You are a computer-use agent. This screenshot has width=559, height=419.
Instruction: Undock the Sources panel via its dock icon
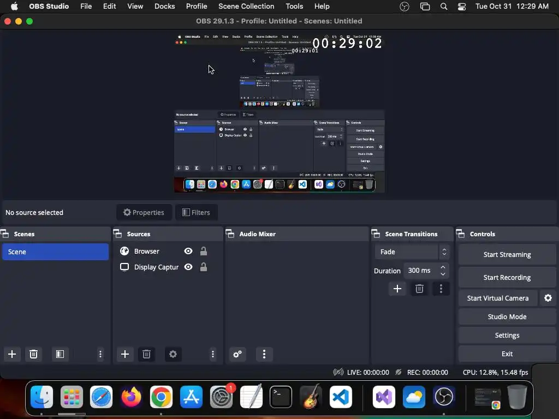coord(118,234)
